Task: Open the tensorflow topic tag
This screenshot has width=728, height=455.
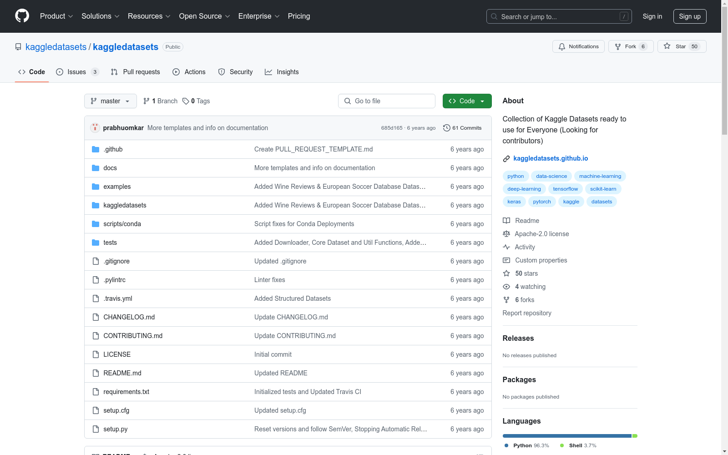Action: pyautogui.click(x=566, y=189)
